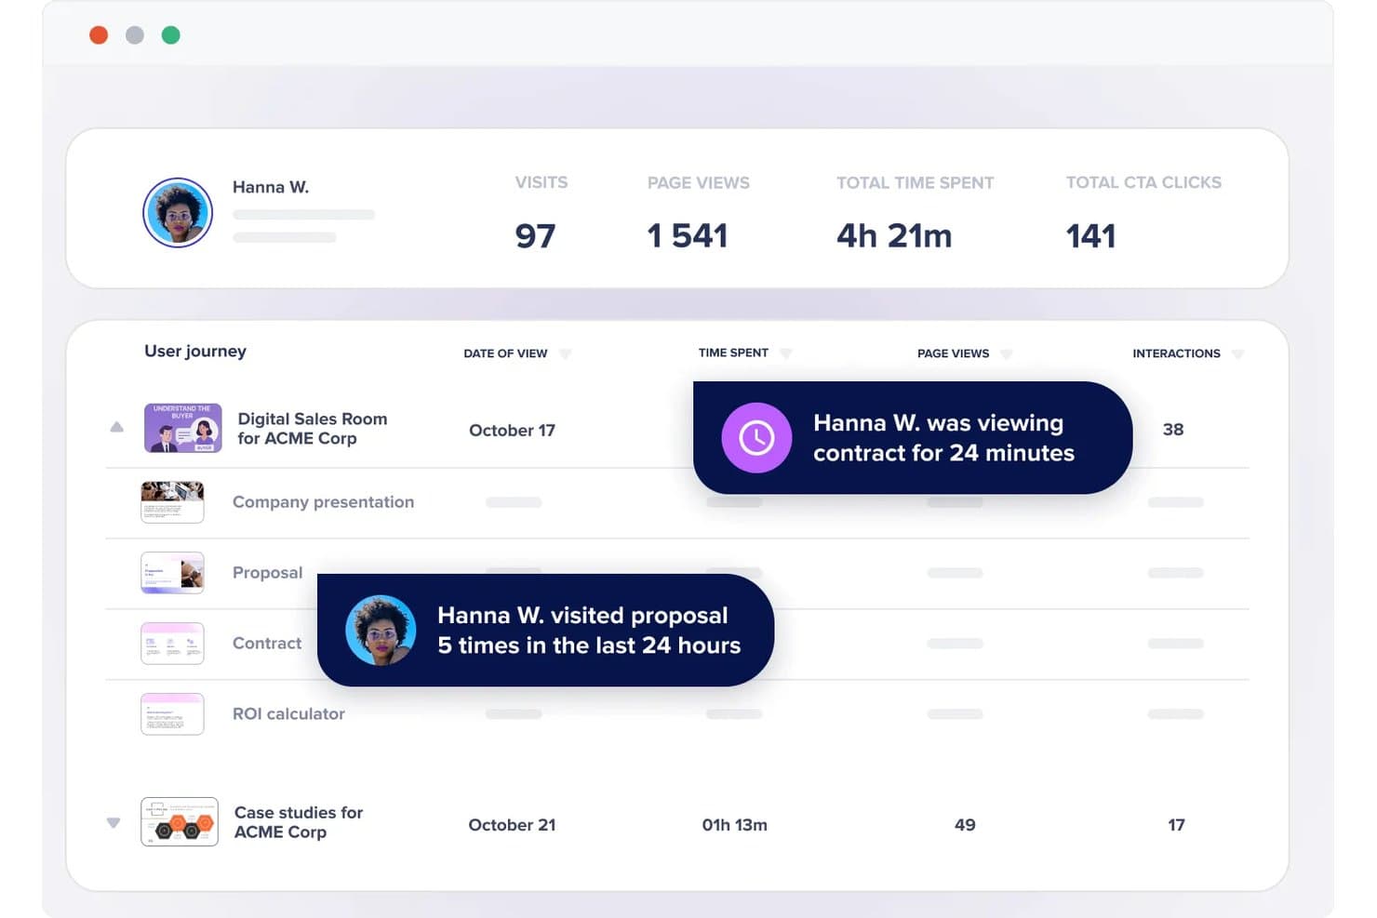Sort by Time Spent column
1377x918 pixels.
[x=786, y=353]
